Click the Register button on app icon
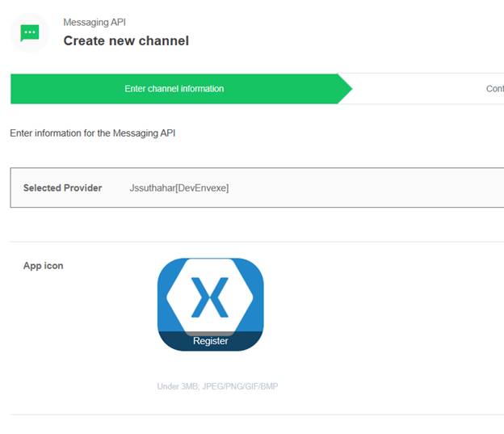 coord(211,341)
